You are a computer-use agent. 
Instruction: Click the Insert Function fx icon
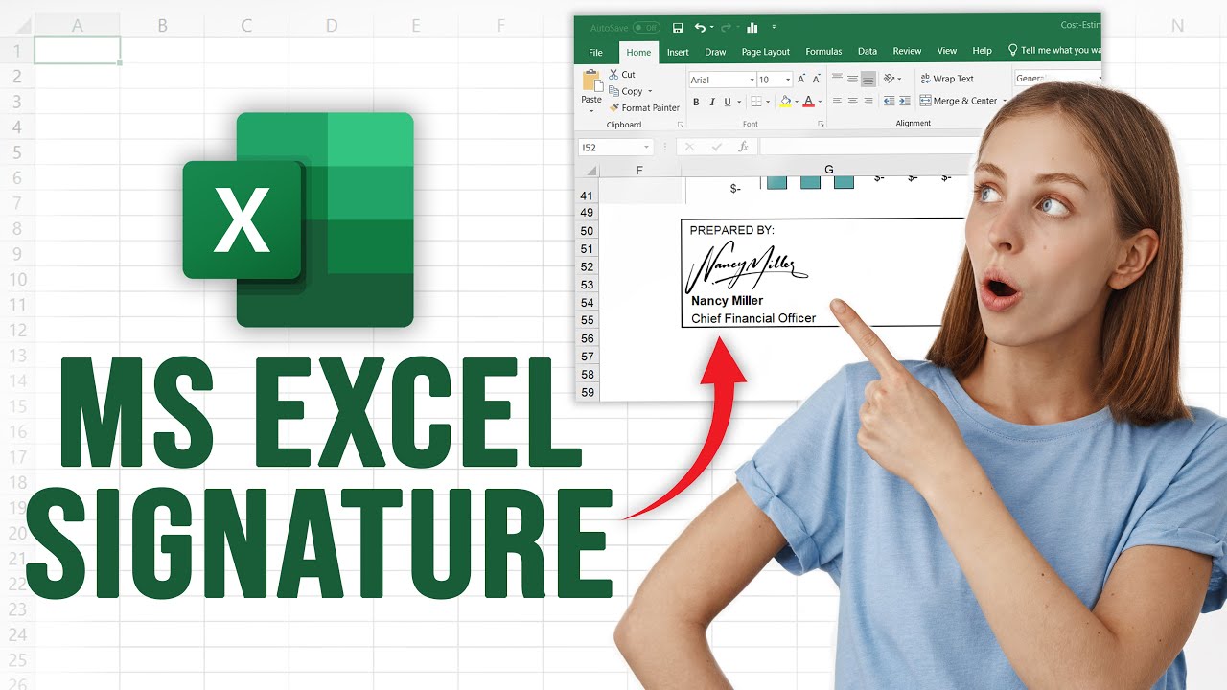743,147
